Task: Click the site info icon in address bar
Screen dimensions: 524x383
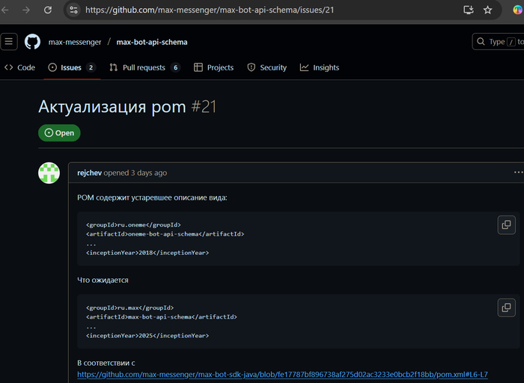Action: click(73, 10)
